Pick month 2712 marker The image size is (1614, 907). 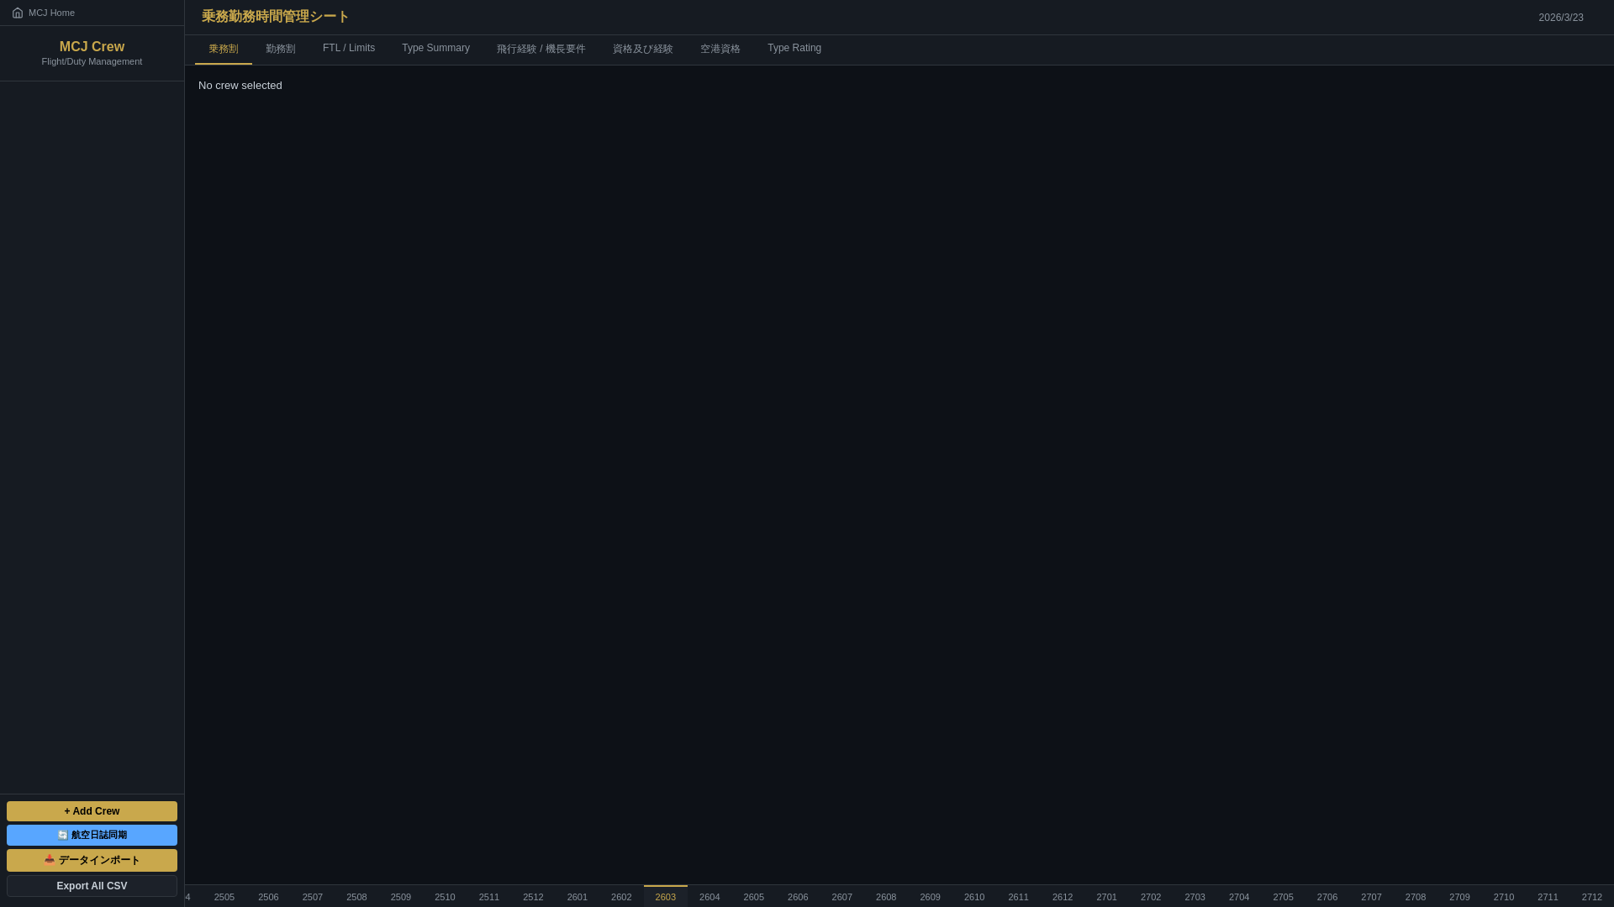tap(1592, 897)
